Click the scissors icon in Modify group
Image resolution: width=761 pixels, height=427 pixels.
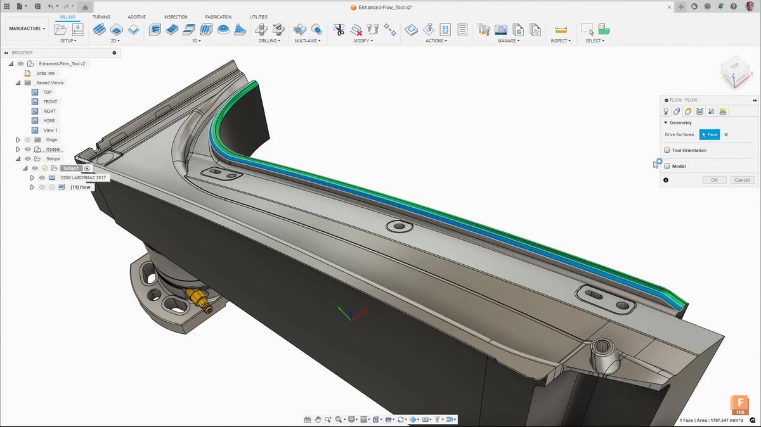point(339,29)
